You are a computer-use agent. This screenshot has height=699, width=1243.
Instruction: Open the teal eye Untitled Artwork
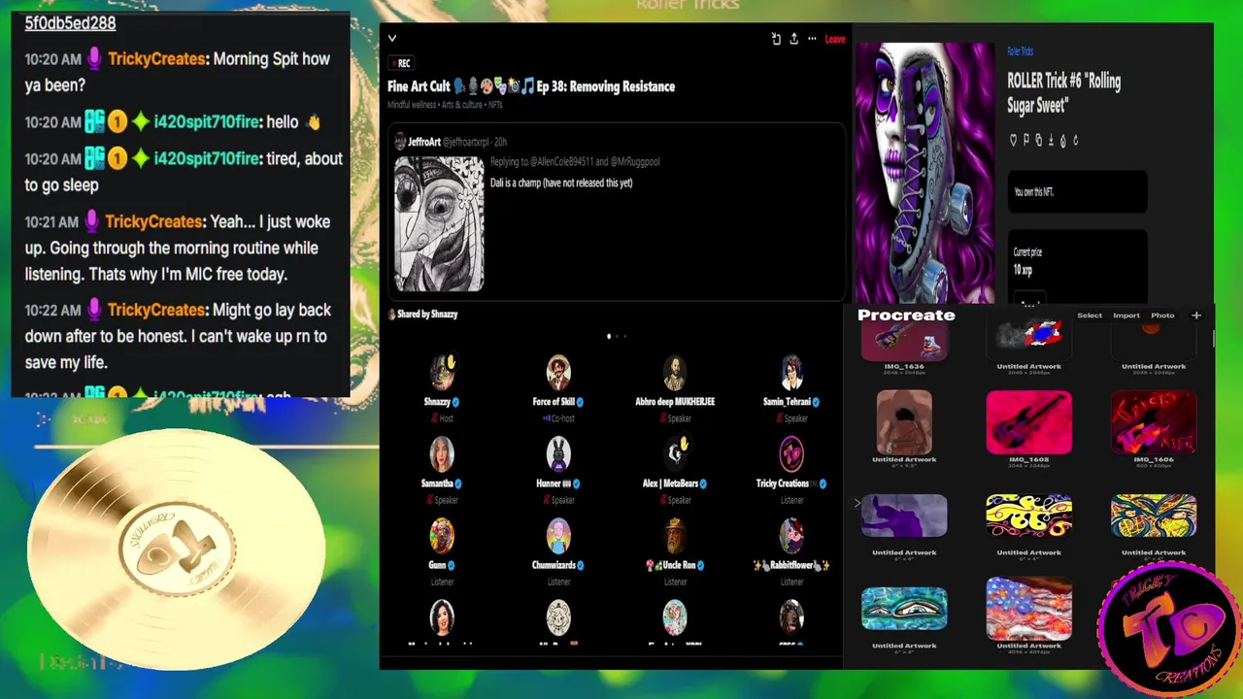pos(904,609)
